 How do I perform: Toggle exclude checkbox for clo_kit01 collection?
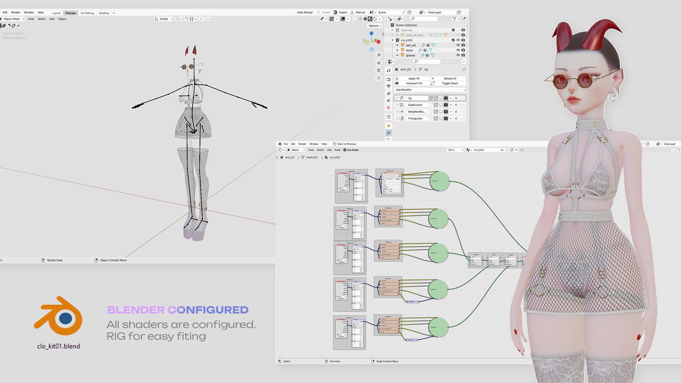(x=453, y=40)
